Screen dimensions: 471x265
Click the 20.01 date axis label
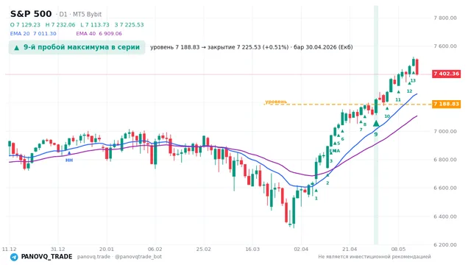(x=107, y=249)
